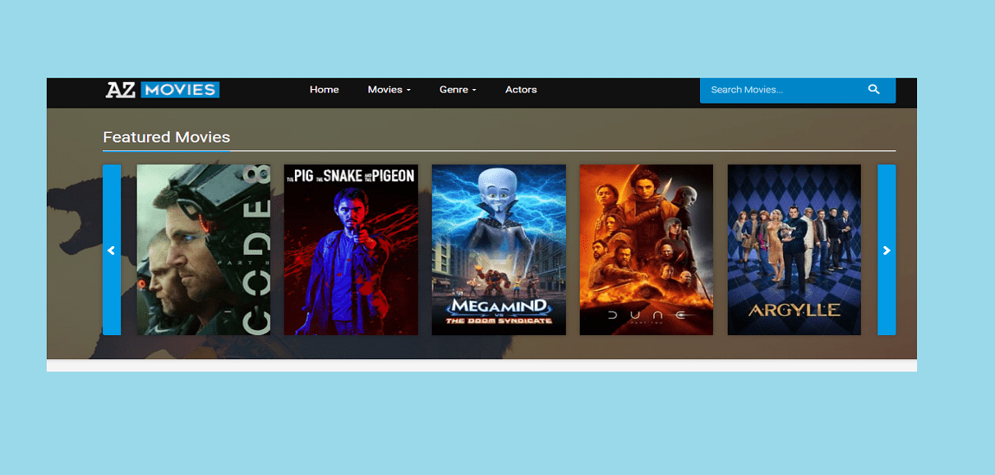The width and height of the screenshot is (995, 475).
Task: Show next featured movies with right arrow
Action: tap(887, 250)
